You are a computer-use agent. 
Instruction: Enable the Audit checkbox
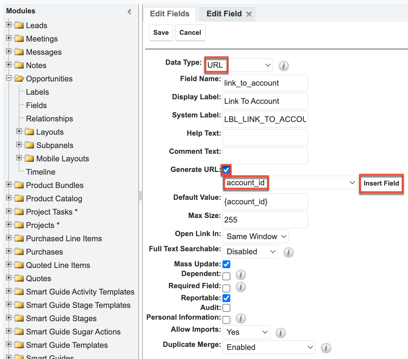226,308
